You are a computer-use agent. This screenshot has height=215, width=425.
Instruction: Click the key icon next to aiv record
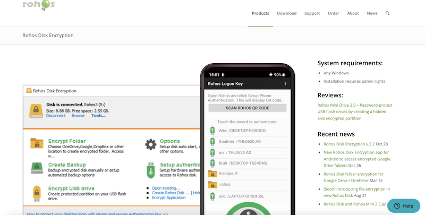[x=212, y=152]
